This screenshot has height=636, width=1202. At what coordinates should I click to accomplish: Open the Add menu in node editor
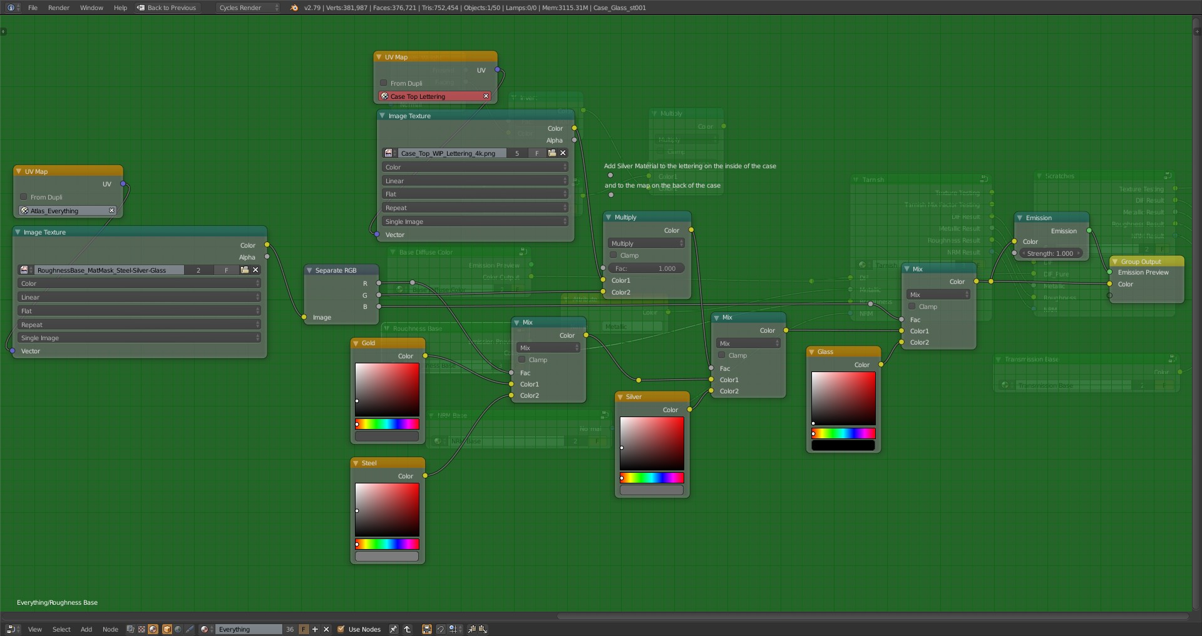tap(86, 629)
